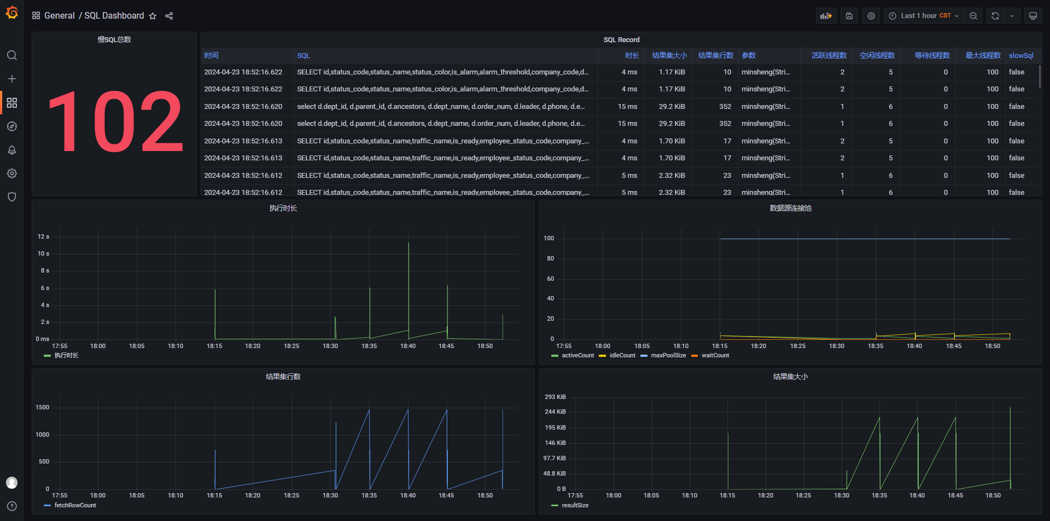The height and width of the screenshot is (521, 1050).
Task: Open the SQL Record panel title menu
Action: coord(621,39)
